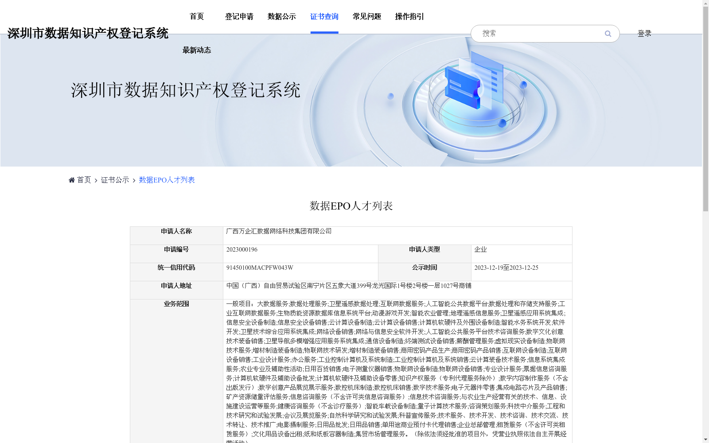
Task: Open 操作指引 menu item
Action: pyautogui.click(x=409, y=16)
